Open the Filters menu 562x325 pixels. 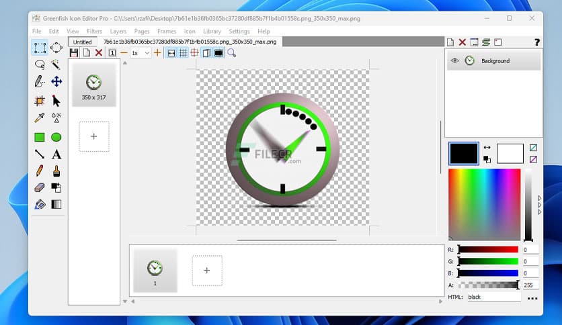coord(95,31)
